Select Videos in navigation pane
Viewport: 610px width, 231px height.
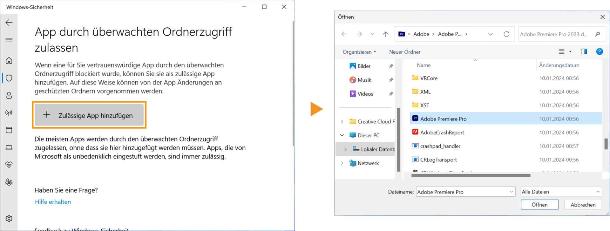365,94
